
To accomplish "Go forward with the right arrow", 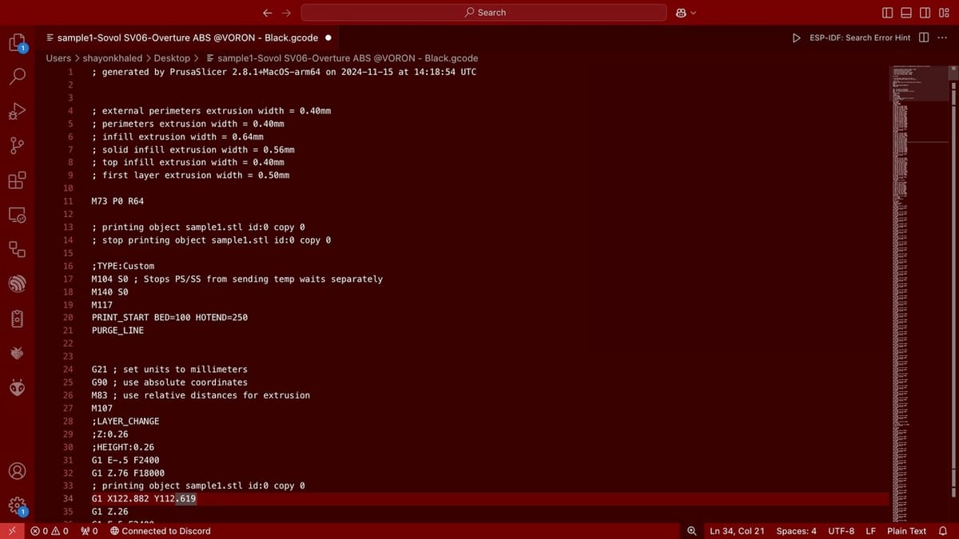I will [286, 13].
